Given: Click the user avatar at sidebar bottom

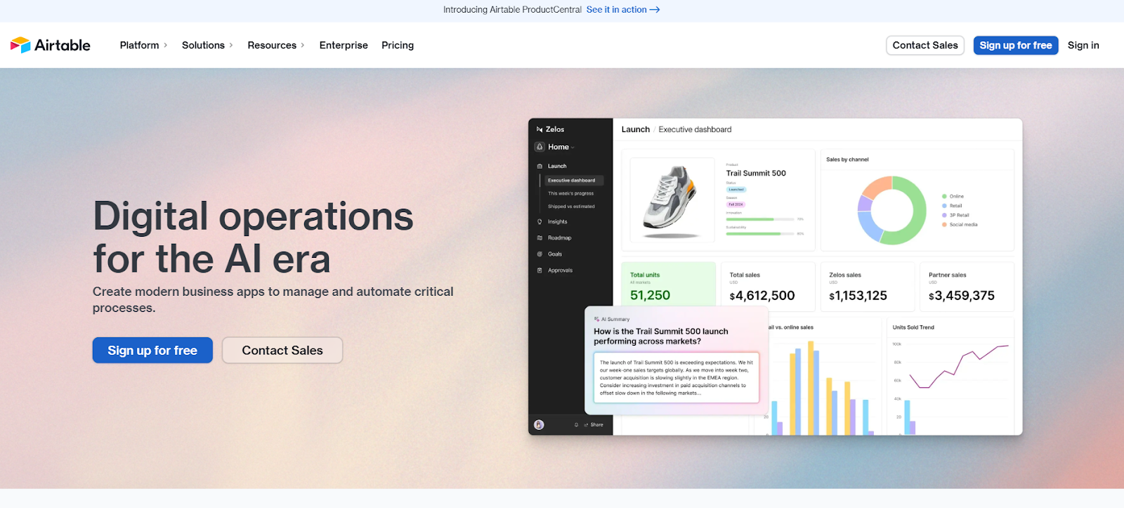Looking at the screenshot, I should (x=539, y=424).
